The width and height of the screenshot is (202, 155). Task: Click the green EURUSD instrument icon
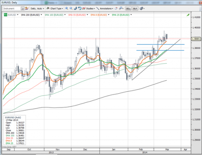click(x=5, y=15)
